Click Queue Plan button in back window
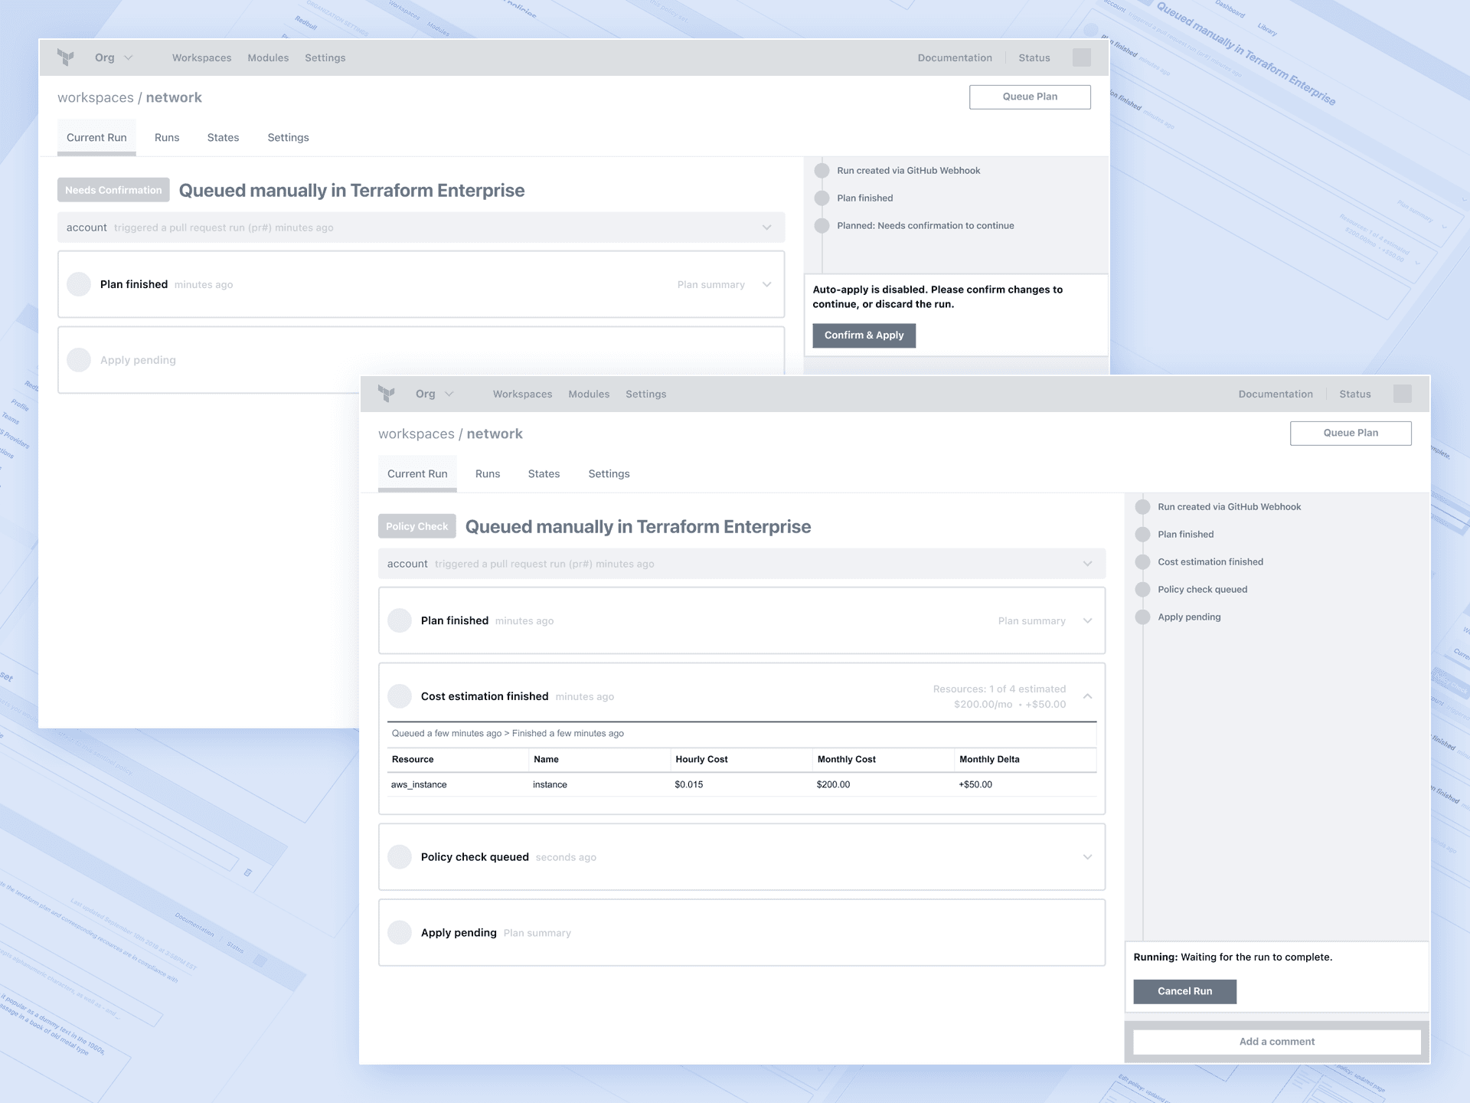Viewport: 1470px width, 1103px height. 1030,97
